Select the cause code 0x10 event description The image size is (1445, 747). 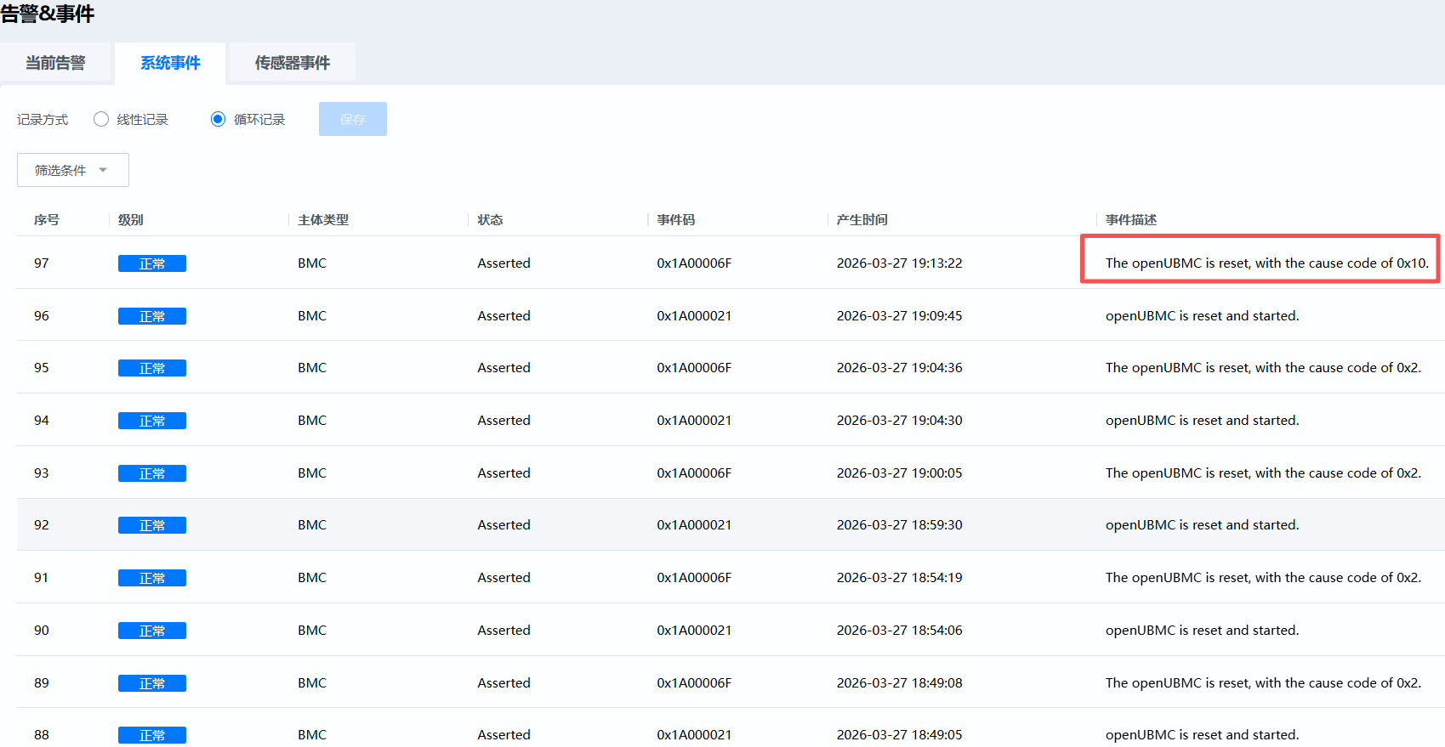point(1266,263)
